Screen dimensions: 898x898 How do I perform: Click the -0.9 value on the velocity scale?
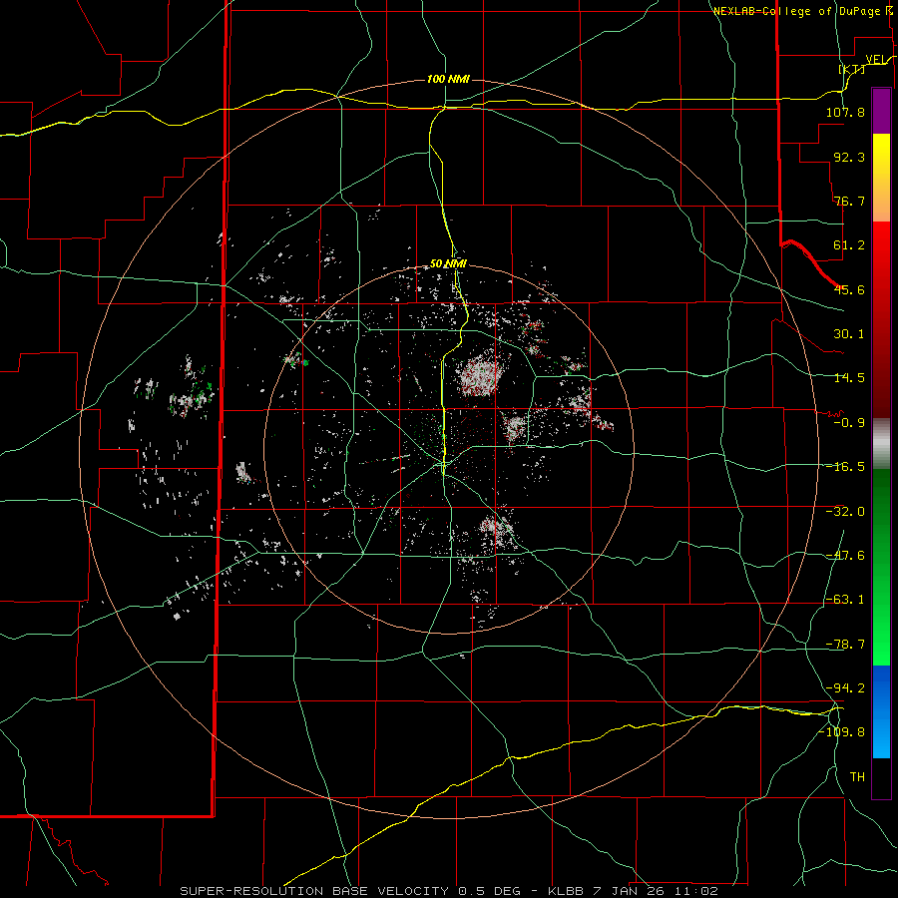click(x=849, y=423)
